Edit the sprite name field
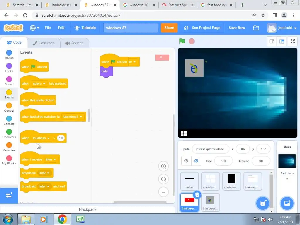The width and height of the screenshot is (300, 225). point(210,149)
